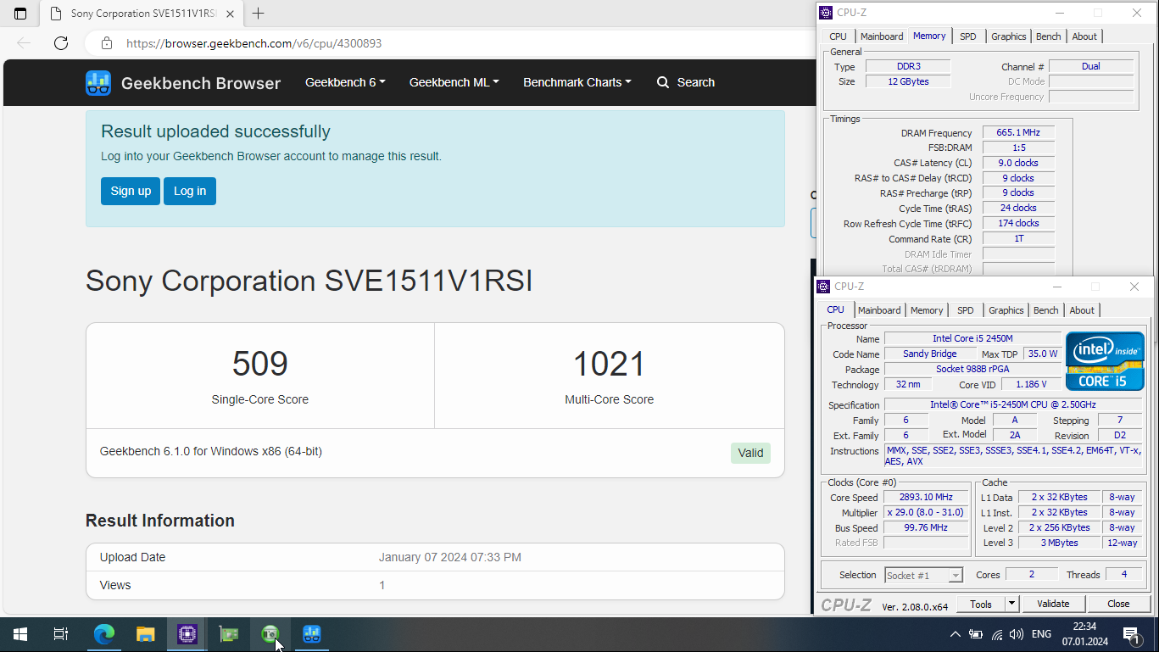The width and height of the screenshot is (1159, 652).
Task: Click the DRAM Frequency value 665.1 MHz
Action: tap(1018, 133)
